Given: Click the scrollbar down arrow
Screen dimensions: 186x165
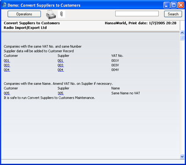Looking at the screenshot, I should pos(182,157).
